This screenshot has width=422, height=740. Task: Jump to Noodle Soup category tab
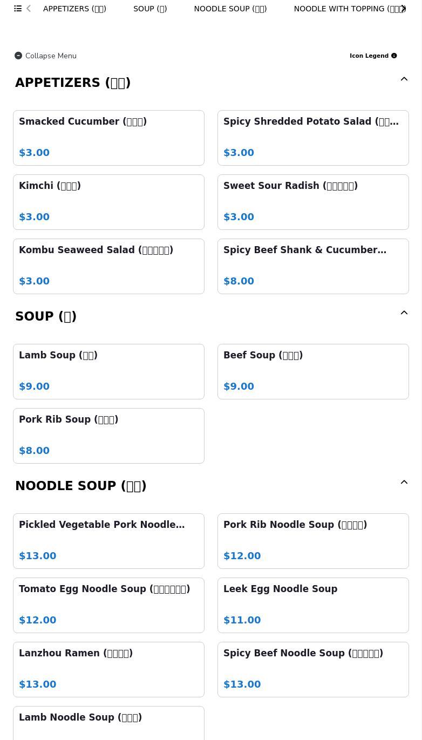pyautogui.click(x=230, y=9)
